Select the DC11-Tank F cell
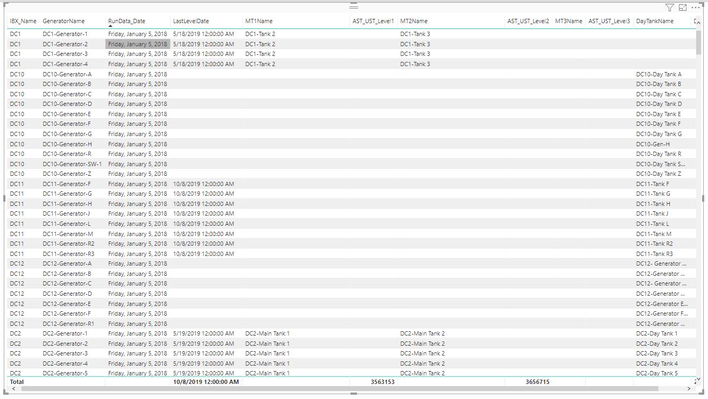 pyautogui.click(x=653, y=184)
